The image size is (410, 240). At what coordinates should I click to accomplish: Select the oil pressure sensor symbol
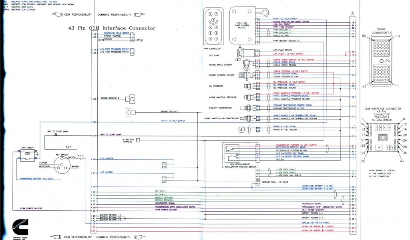[x=248, y=85]
